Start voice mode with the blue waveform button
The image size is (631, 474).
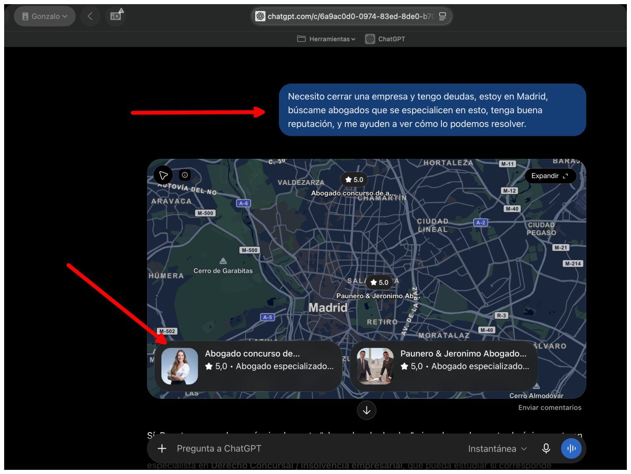571,448
